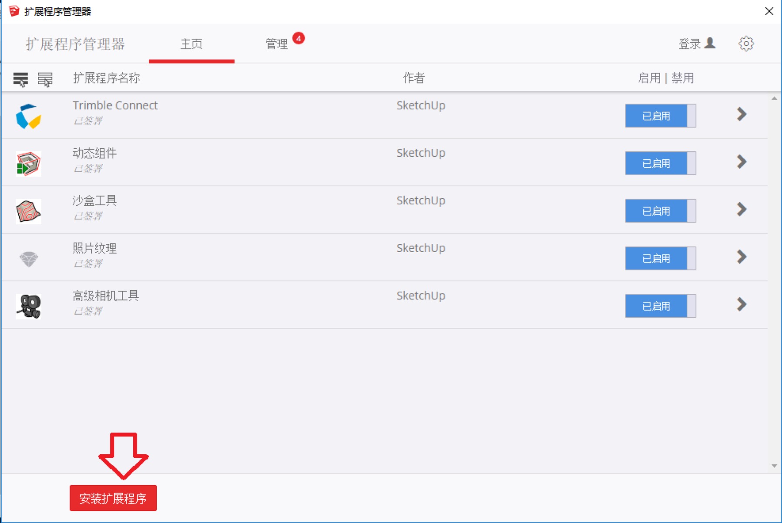Click the select-all rows icon

point(20,80)
